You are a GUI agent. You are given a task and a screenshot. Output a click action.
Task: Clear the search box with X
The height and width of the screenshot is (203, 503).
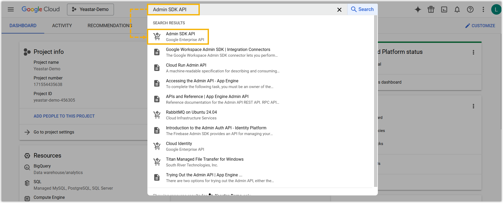point(339,10)
